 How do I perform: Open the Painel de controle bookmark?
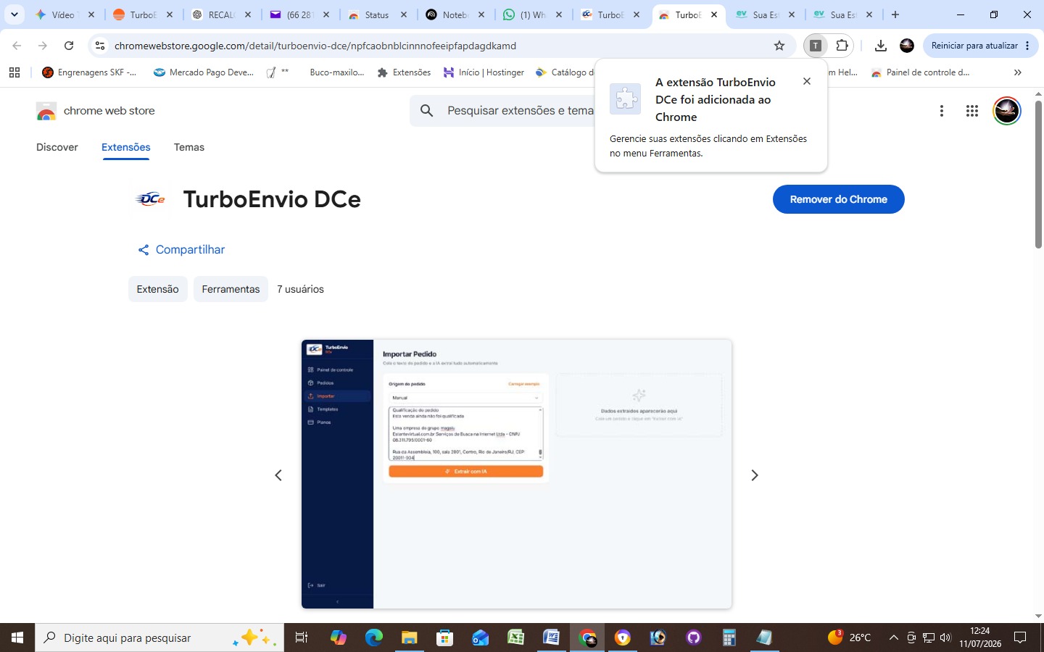point(920,72)
